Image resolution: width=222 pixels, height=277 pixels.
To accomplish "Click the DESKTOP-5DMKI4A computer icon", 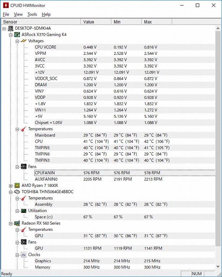I will click(10, 28).
